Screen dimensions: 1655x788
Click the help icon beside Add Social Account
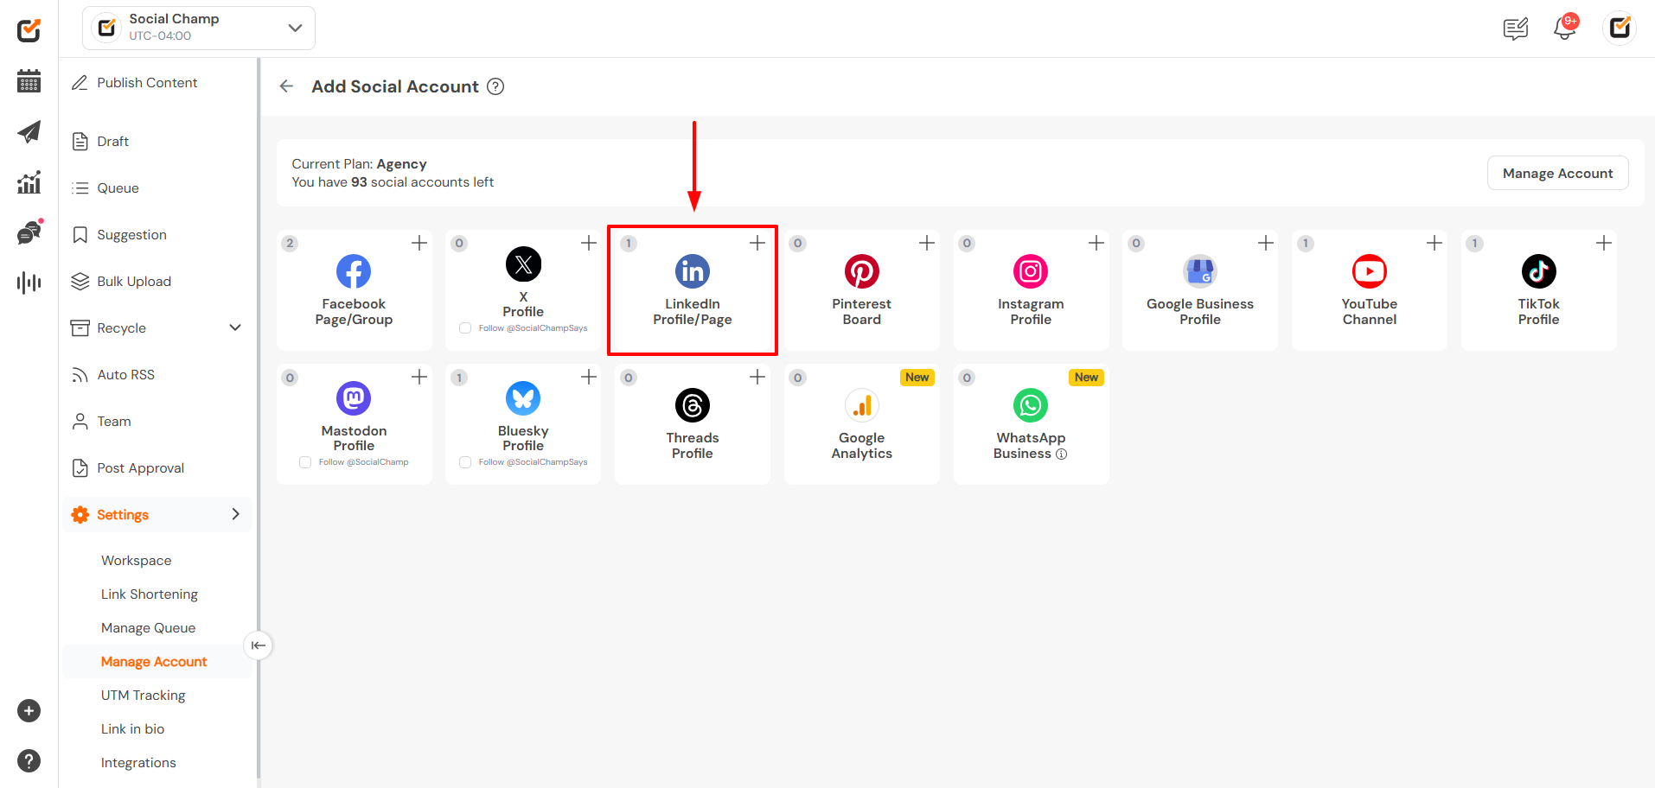pyautogui.click(x=495, y=86)
